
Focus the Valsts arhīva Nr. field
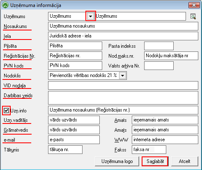click(x=159, y=65)
